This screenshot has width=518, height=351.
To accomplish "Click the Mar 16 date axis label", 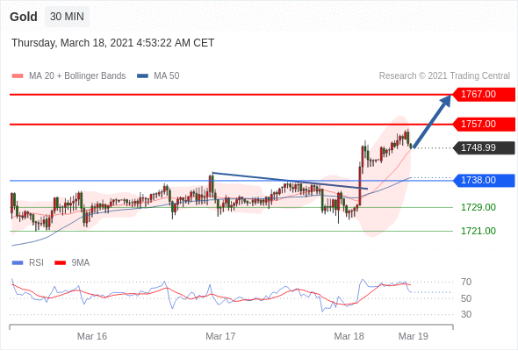I will coord(92,336).
